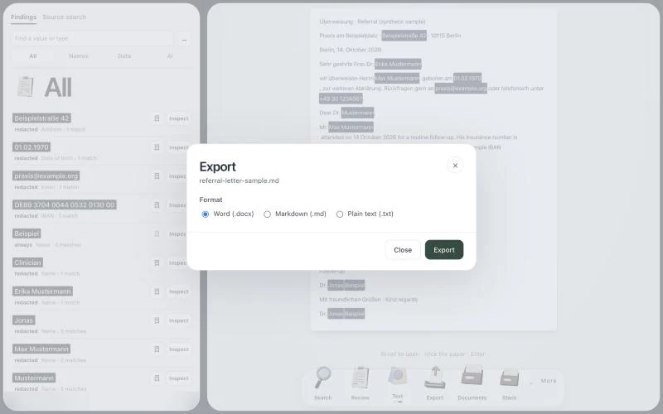The height and width of the screenshot is (414, 663).
Task: Select the Names filter tab
Action: [x=79, y=55]
